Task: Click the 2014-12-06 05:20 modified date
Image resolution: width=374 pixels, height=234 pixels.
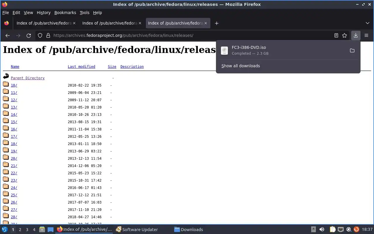Action: pos(85,166)
